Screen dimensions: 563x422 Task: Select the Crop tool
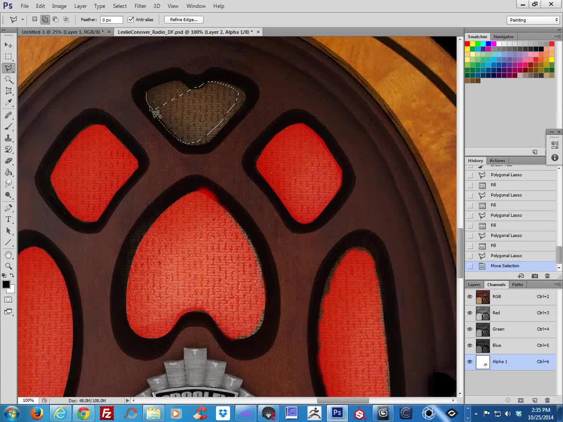coord(8,91)
